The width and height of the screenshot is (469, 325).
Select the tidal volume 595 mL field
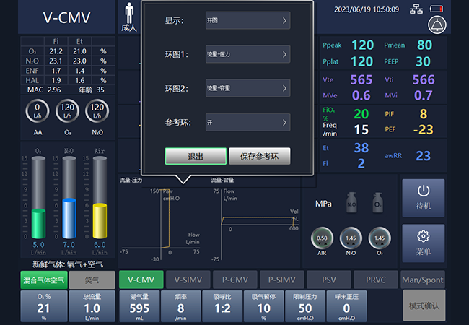(139, 306)
